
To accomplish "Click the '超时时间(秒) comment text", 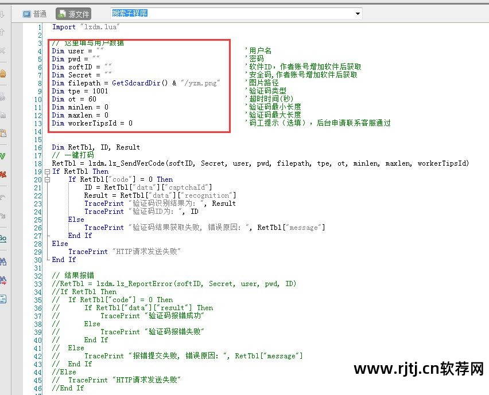I will pyautogui.click(x=269, y=99).
